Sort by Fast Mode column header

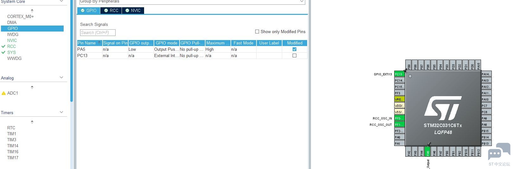(244, 43)
